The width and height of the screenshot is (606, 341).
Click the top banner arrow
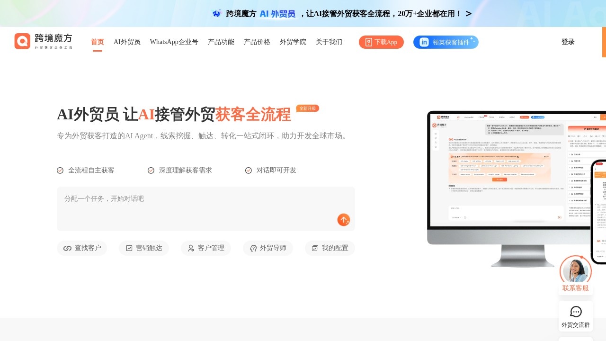click(x=468, y=14)
